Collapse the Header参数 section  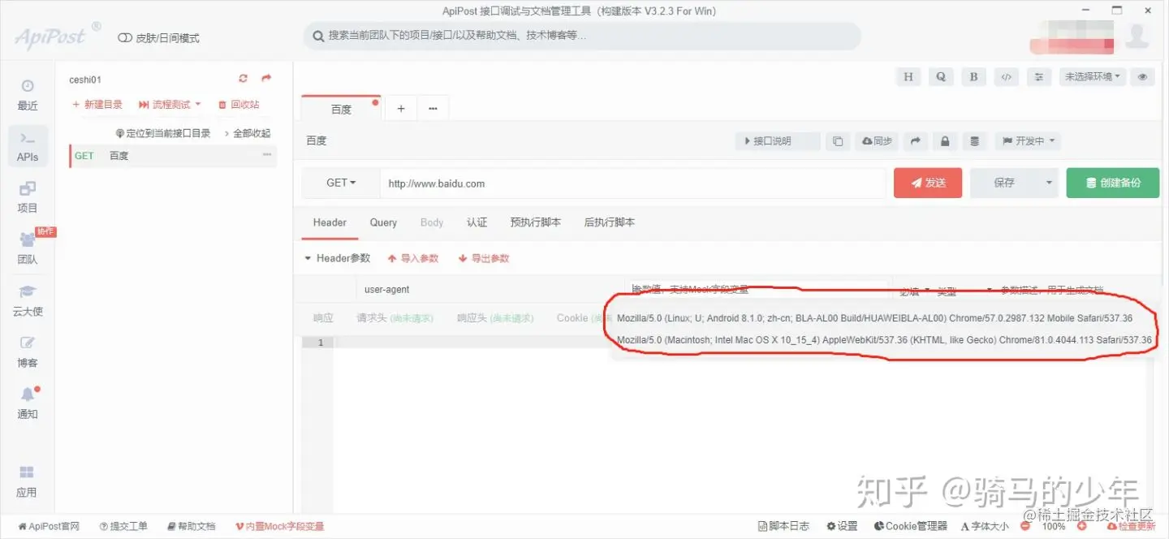(337, 258)
